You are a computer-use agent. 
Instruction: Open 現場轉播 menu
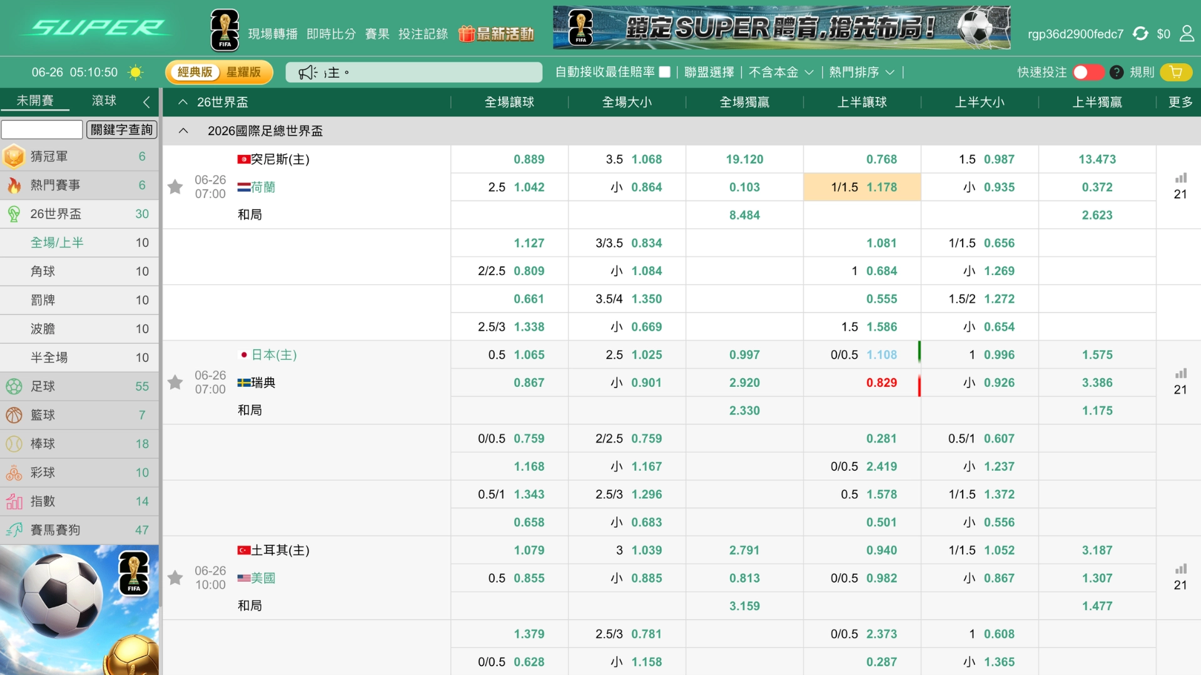pos(273,34)
